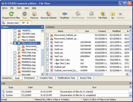Click Folders panel scroll down arrow
The height and width of the screenshot is (102, 133).
click(42, 74)
